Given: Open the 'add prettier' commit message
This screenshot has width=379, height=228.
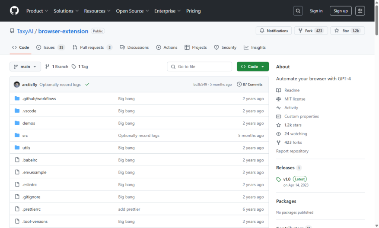Looking at the screenshot, I should [x=129, y=209].
